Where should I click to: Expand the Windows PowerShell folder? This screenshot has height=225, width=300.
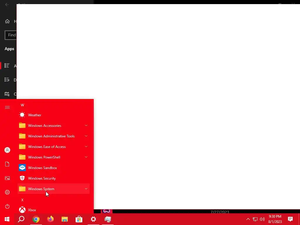(x=54, y=157)
